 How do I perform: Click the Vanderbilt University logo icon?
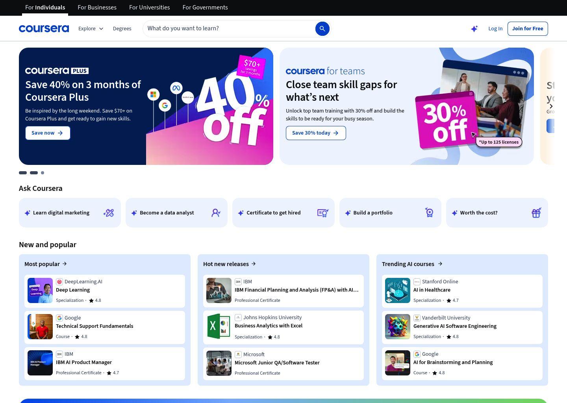(417, 318)
